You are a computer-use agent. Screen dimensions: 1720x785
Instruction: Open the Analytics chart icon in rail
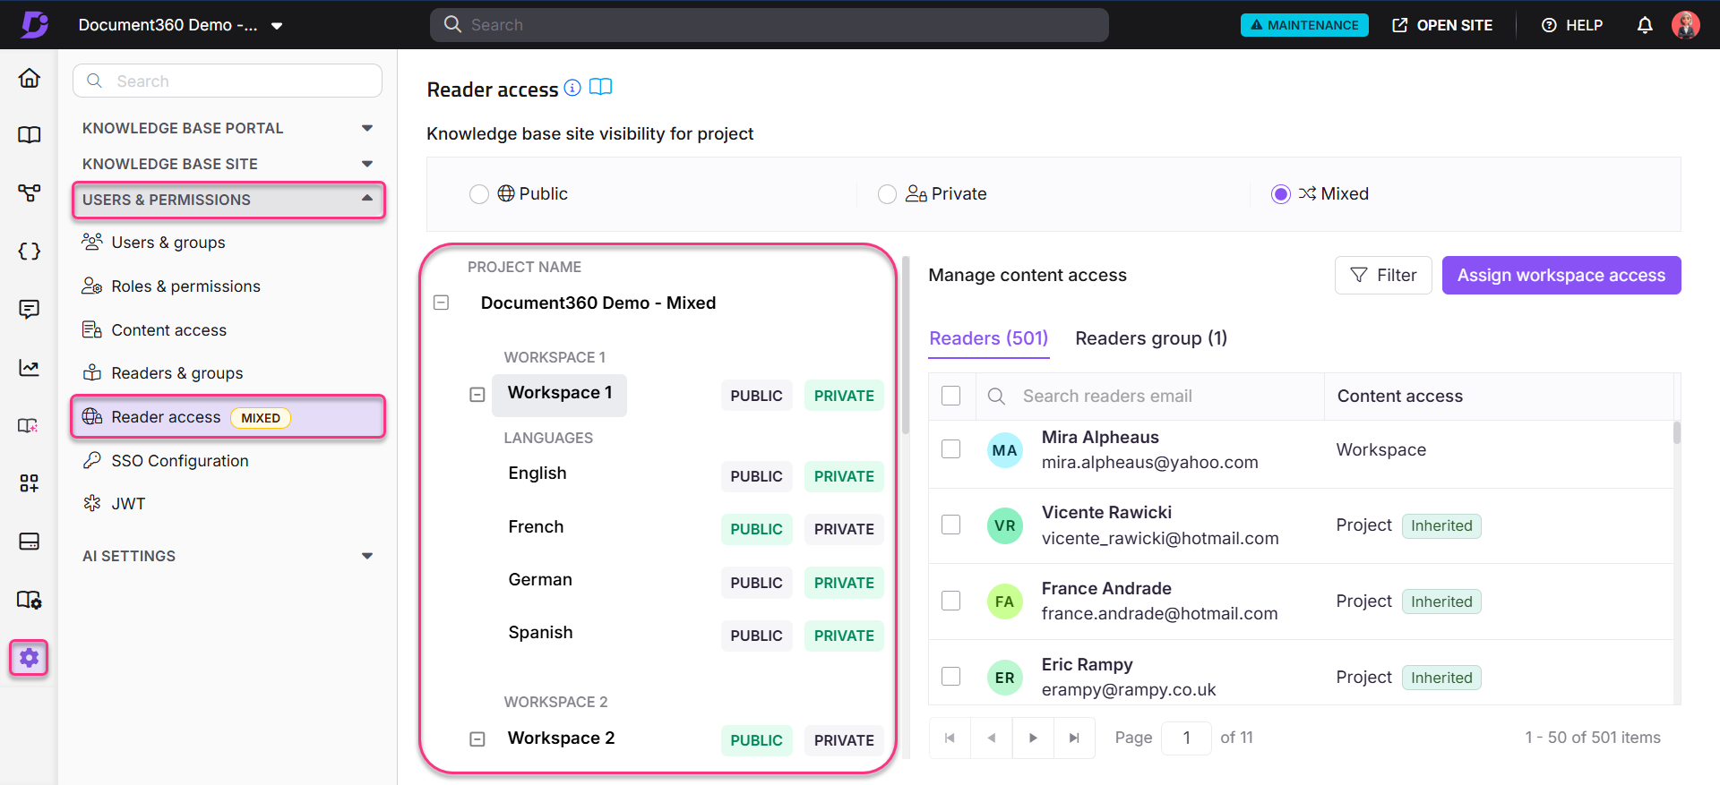tap(30, 368)
